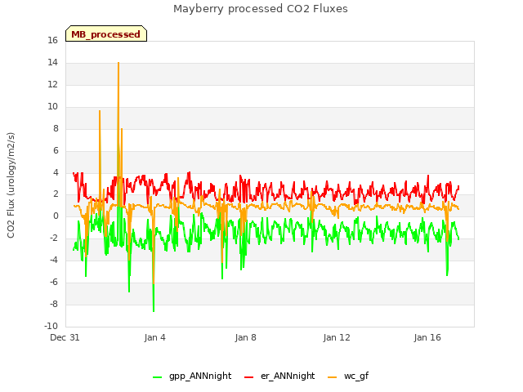Click the Jan 4 x-axis label
The image size is (523, 392).
click(x=154, y=337)
